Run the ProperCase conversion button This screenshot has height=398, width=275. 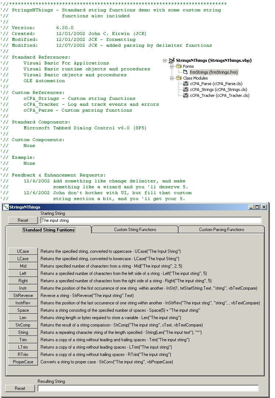[x=23, y=362]
